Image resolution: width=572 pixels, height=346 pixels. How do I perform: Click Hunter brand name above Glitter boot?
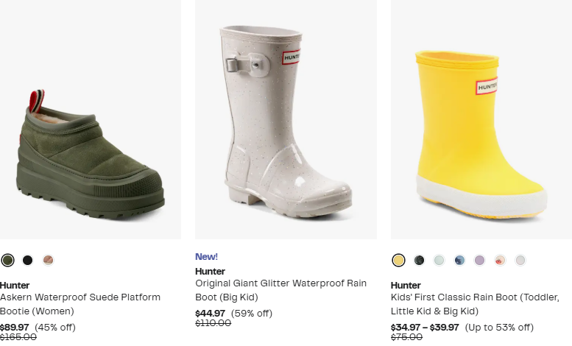coord(210,271)
